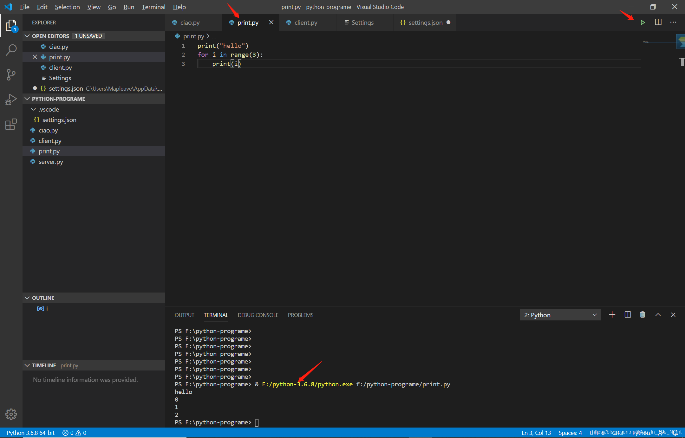Collapse the OPEN EDITORS section

(27, 36)
